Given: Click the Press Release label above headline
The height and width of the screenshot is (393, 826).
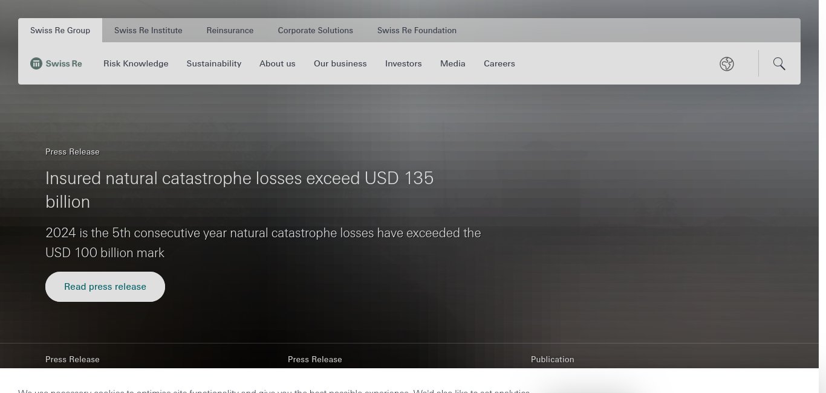Looking at the screenshot, I should [73, 152].
